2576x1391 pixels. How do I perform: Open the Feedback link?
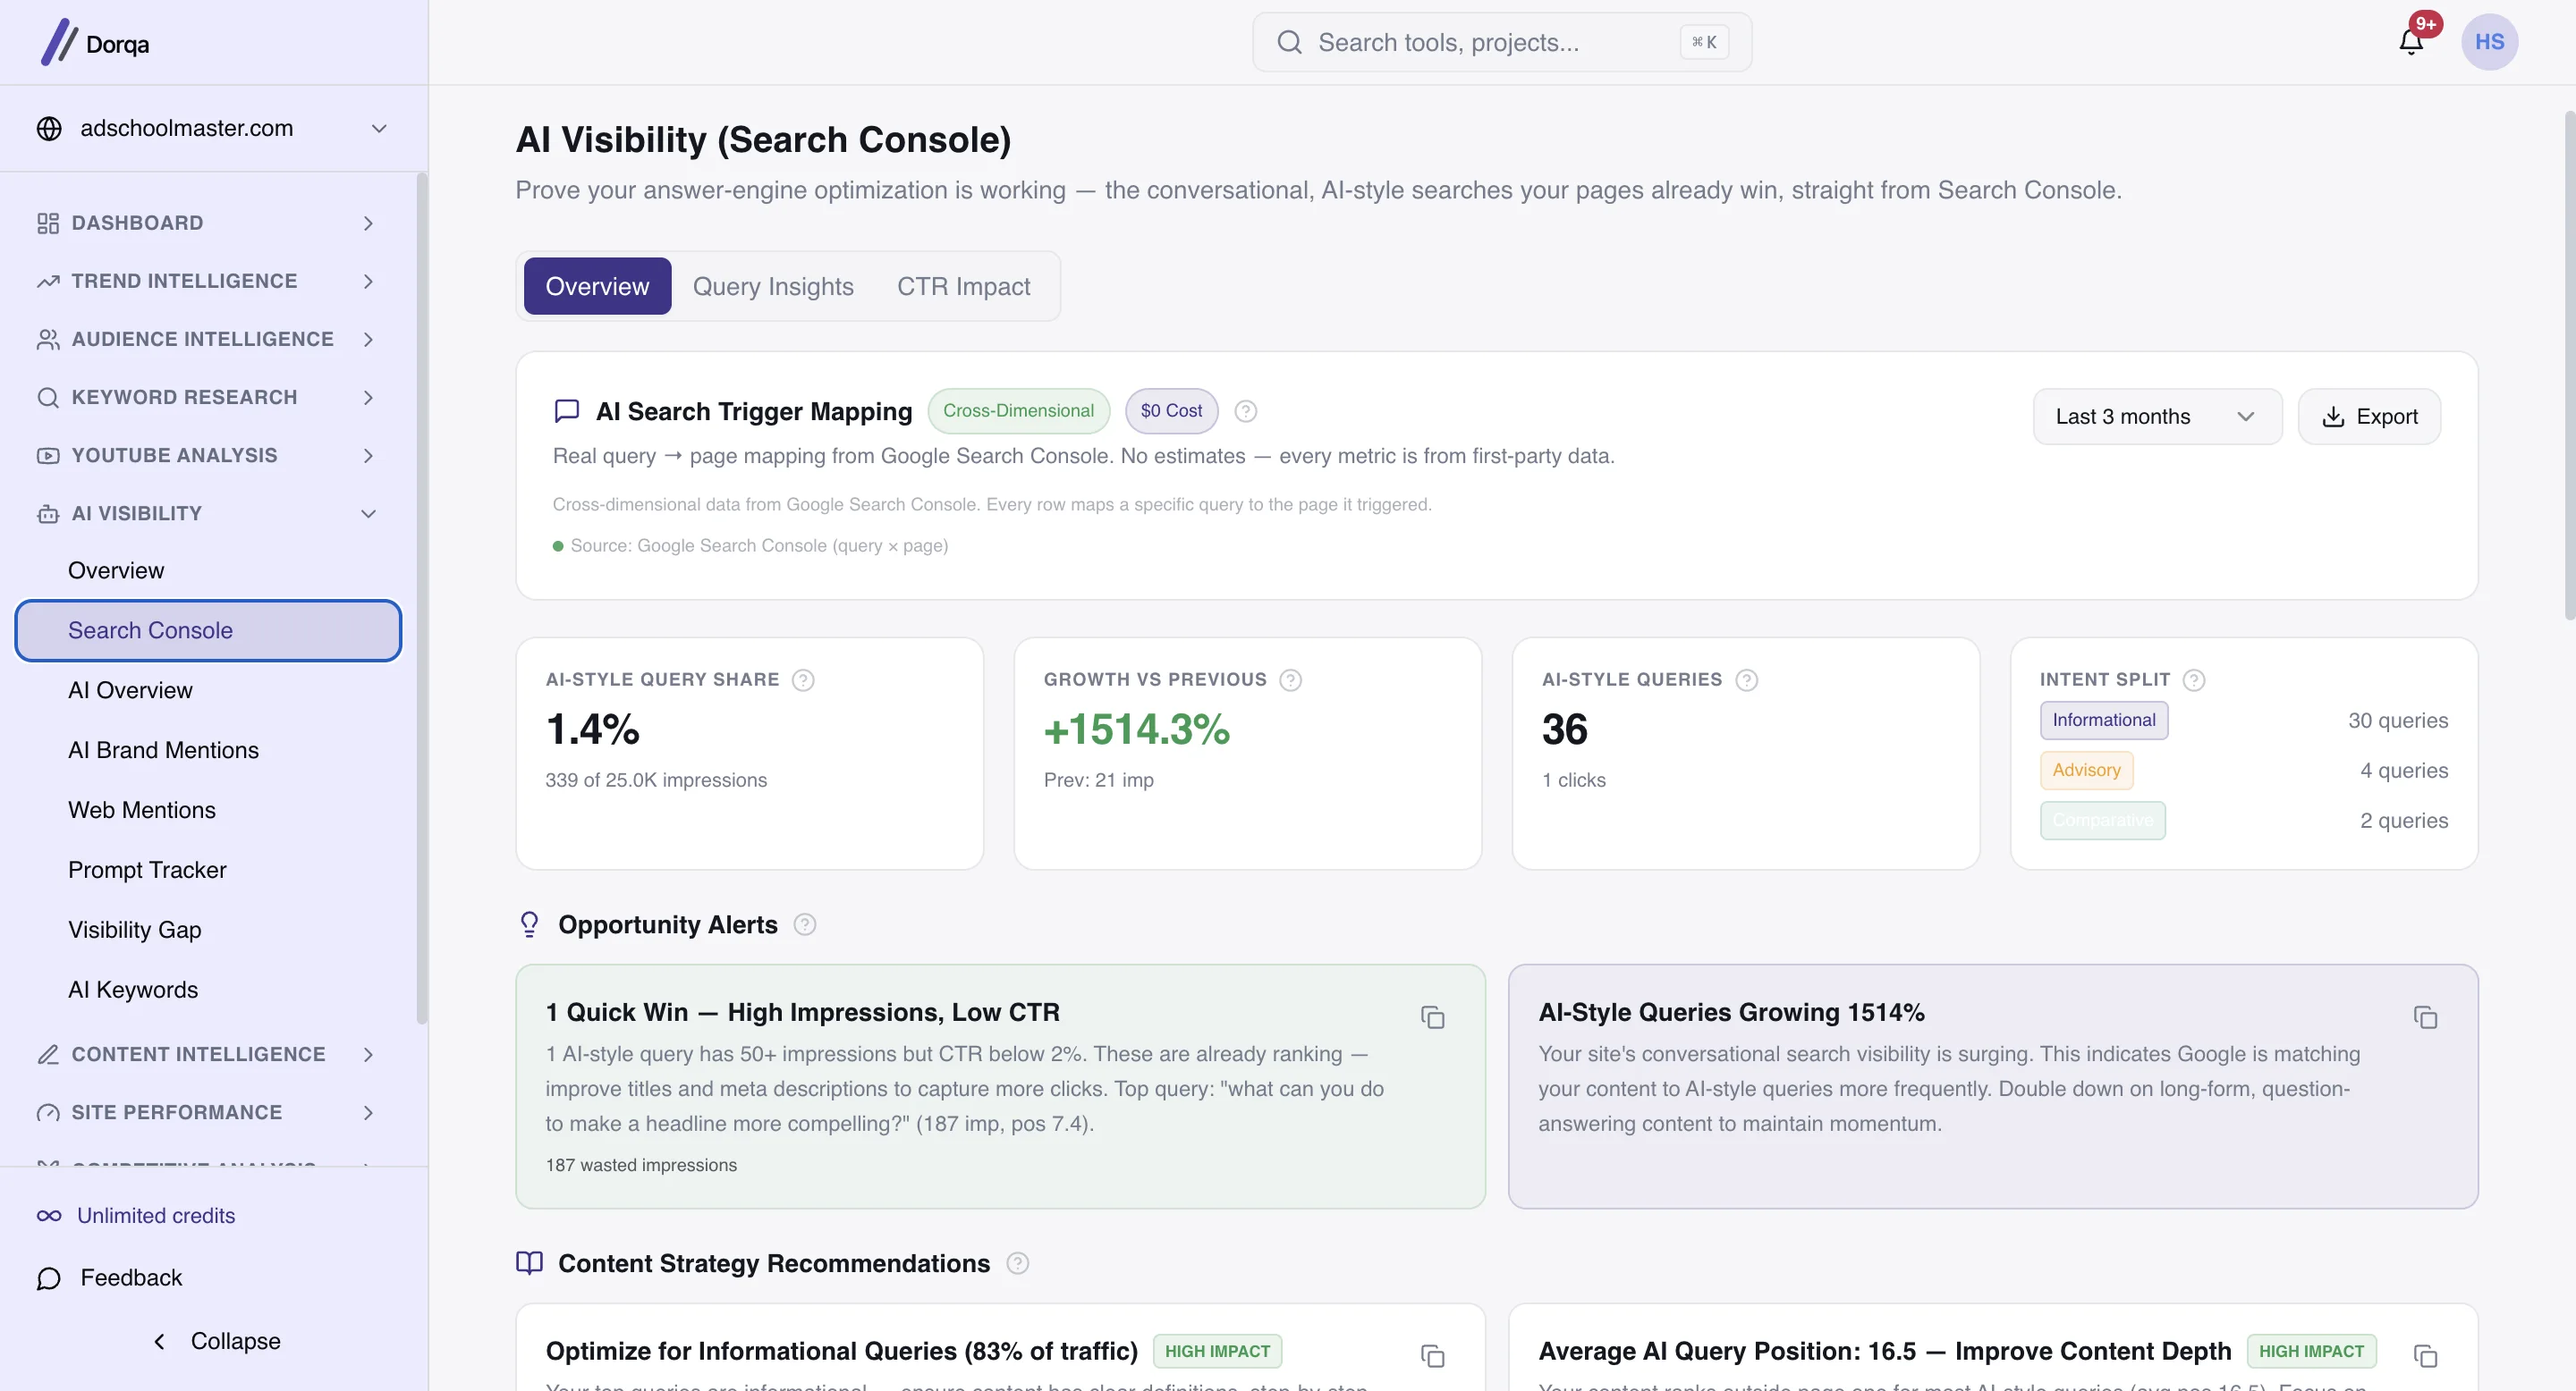(110, 1278)
